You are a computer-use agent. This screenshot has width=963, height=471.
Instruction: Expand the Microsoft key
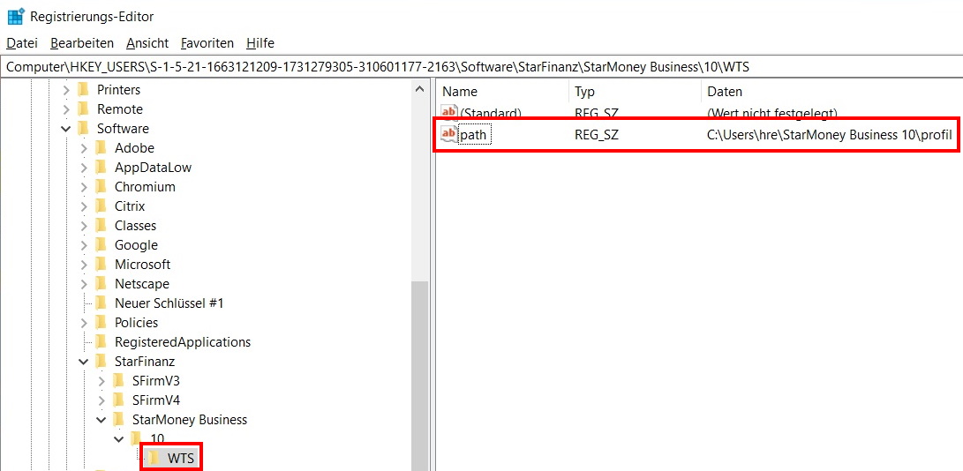(x=84, y=265)
